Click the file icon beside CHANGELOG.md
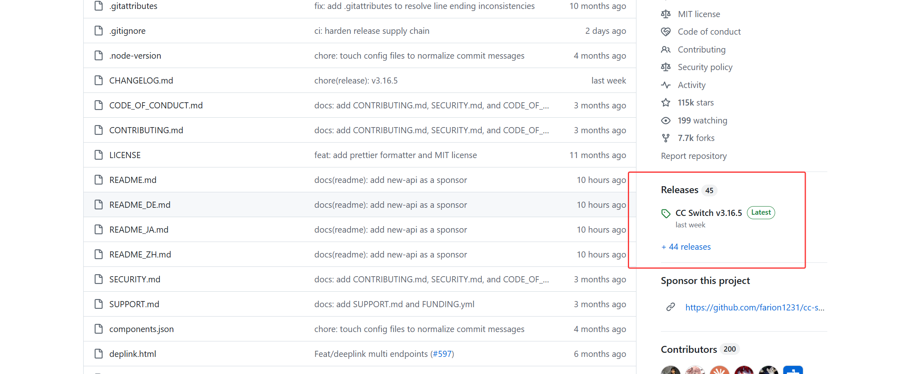This screenshot has height=374, width=902. click(x=98, y=80)
